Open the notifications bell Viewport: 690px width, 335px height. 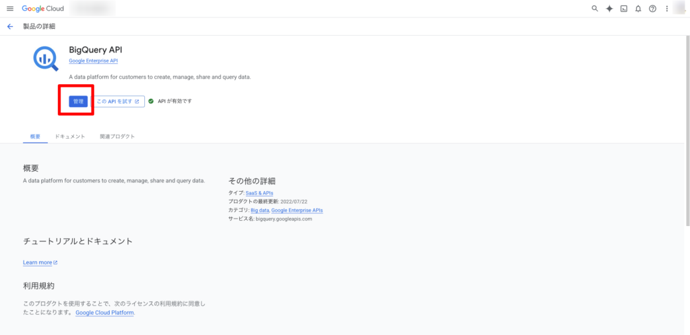click(x=638, y=9)
